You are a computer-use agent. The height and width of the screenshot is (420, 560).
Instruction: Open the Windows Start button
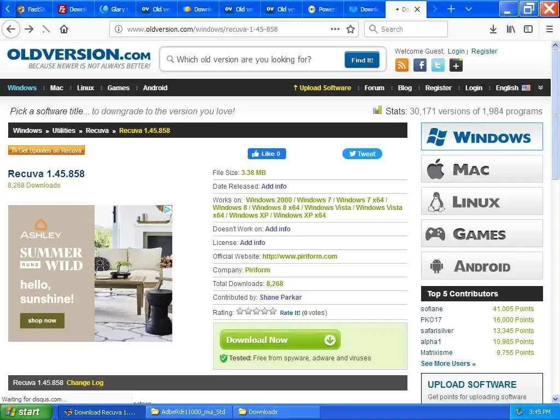(x=26, y=412)
